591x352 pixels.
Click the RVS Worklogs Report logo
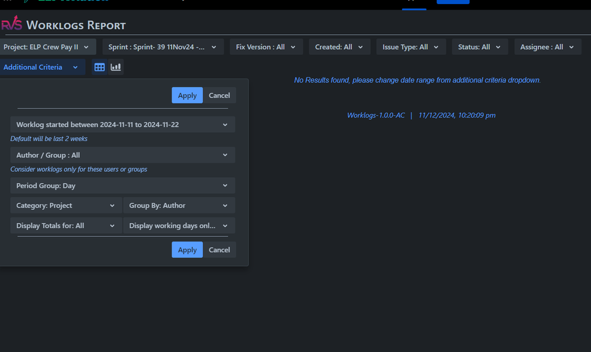(x=11, y=24)
